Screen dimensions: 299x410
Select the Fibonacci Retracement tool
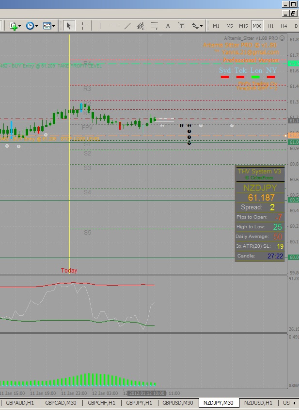pos(155,26)
